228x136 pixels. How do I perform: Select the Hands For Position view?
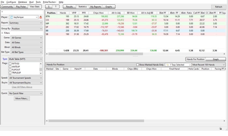click(195, 59)
